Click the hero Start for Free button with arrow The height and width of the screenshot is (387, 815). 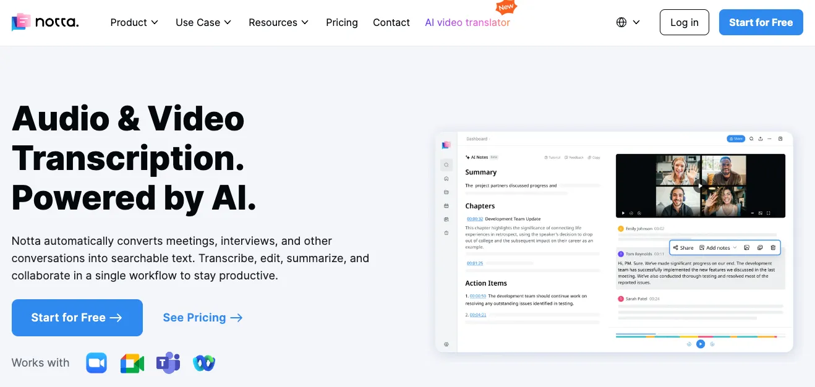(77, 318)
